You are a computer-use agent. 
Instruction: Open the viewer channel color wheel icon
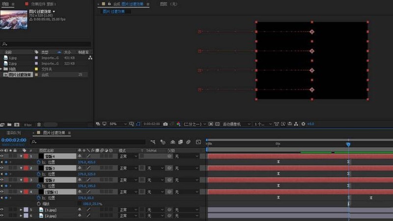click(178, 124)
